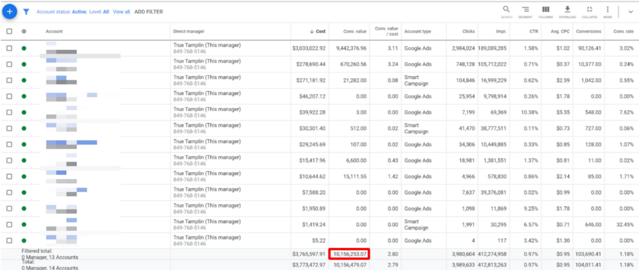The height and width of the screenshot is (270, 639).
Task: Sort by Conv. value / cost header
Action: point(386,31)
